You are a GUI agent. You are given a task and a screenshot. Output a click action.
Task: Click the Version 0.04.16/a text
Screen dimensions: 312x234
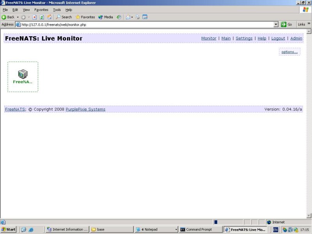pos(283,109)
